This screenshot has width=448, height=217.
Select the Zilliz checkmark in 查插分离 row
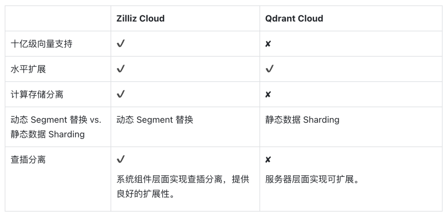(x=121, y=159)
